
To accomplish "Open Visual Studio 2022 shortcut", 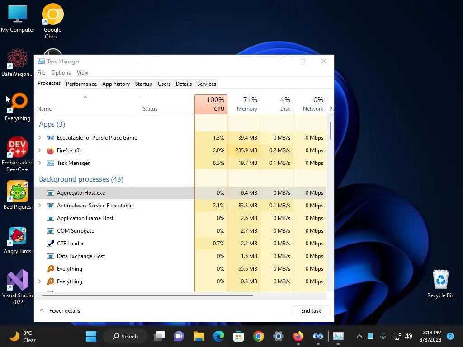I will pos(18,287).
